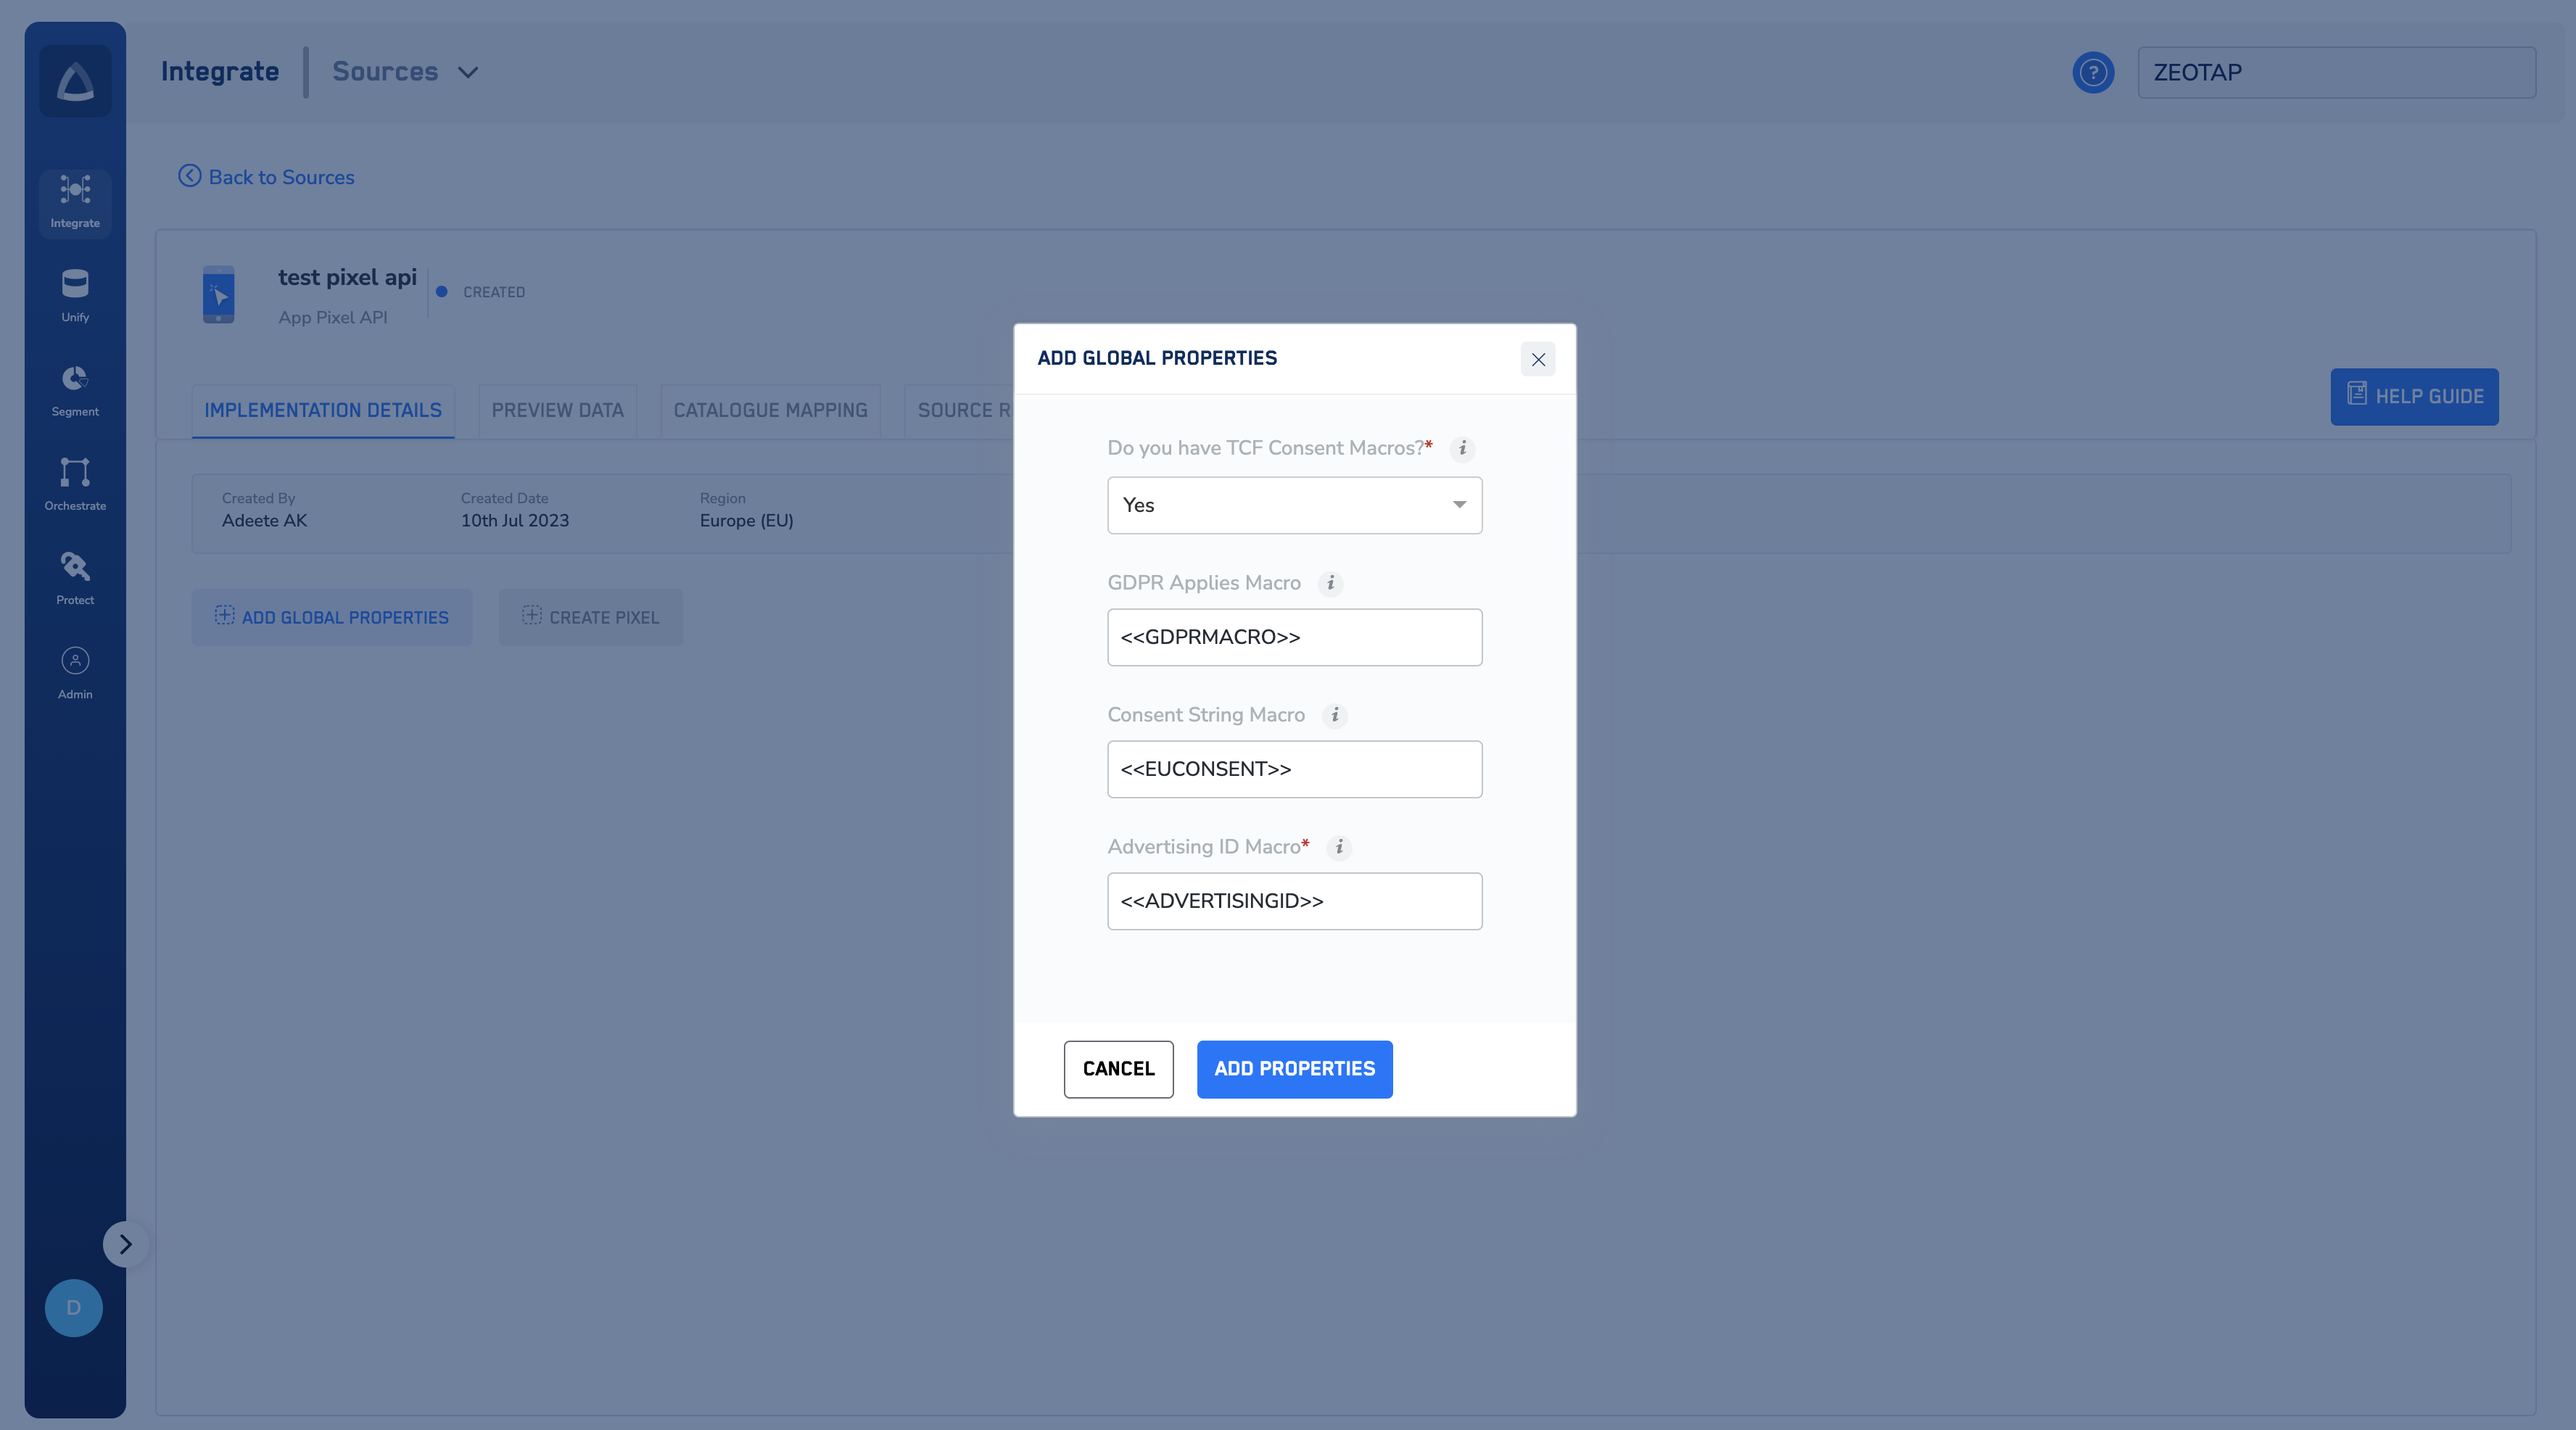This screenshot has height=1430, width=2576.
Task: Show info for Advertising ID Macro
Action: point(1339,847)
